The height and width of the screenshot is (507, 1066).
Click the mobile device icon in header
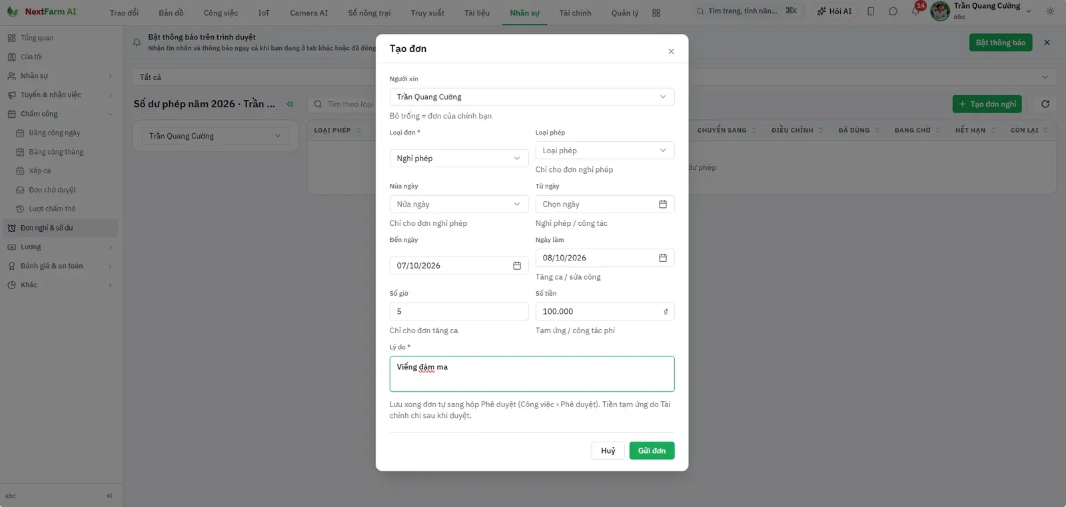tap(871, 11)
